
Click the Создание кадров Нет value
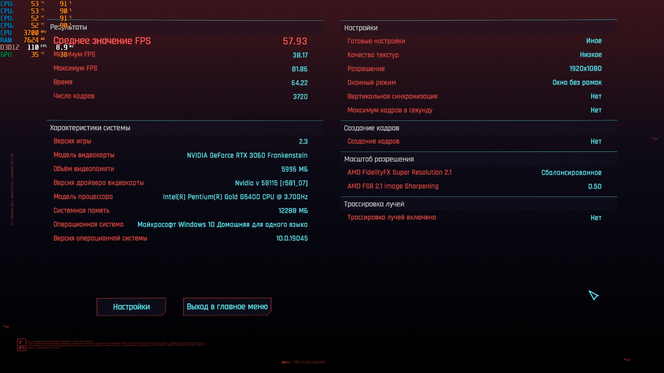point(596,141)
